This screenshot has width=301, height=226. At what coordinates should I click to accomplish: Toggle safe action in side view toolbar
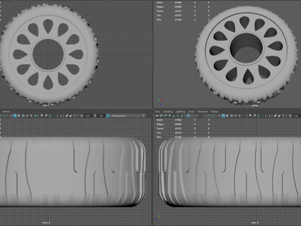[209, 116]
